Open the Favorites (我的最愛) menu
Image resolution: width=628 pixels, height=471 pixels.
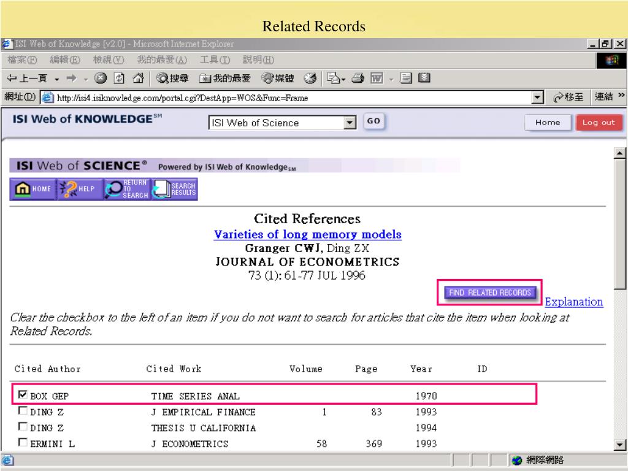[162, 60]
